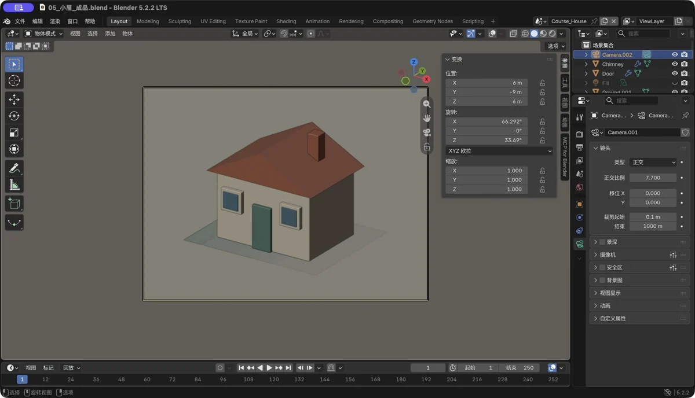The image size is (695, 398).
Task: Hide Chimney with its eye icon
Action: pos(675,64)
